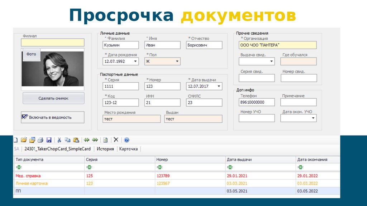This screenshot has height=206, width=367.
Task: Click the Примечание input field
Action: pyautogui.click(x=299, y=102)
